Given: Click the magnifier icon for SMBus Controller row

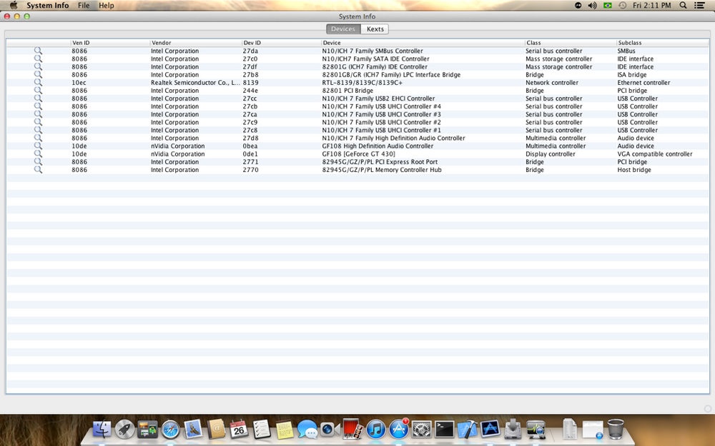Looking at the screenshot, I should (38, 51).
